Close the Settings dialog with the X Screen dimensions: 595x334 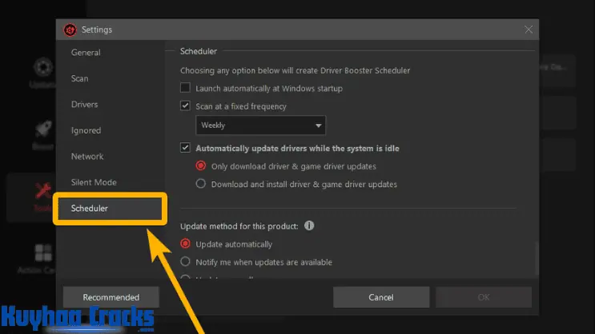529,30
